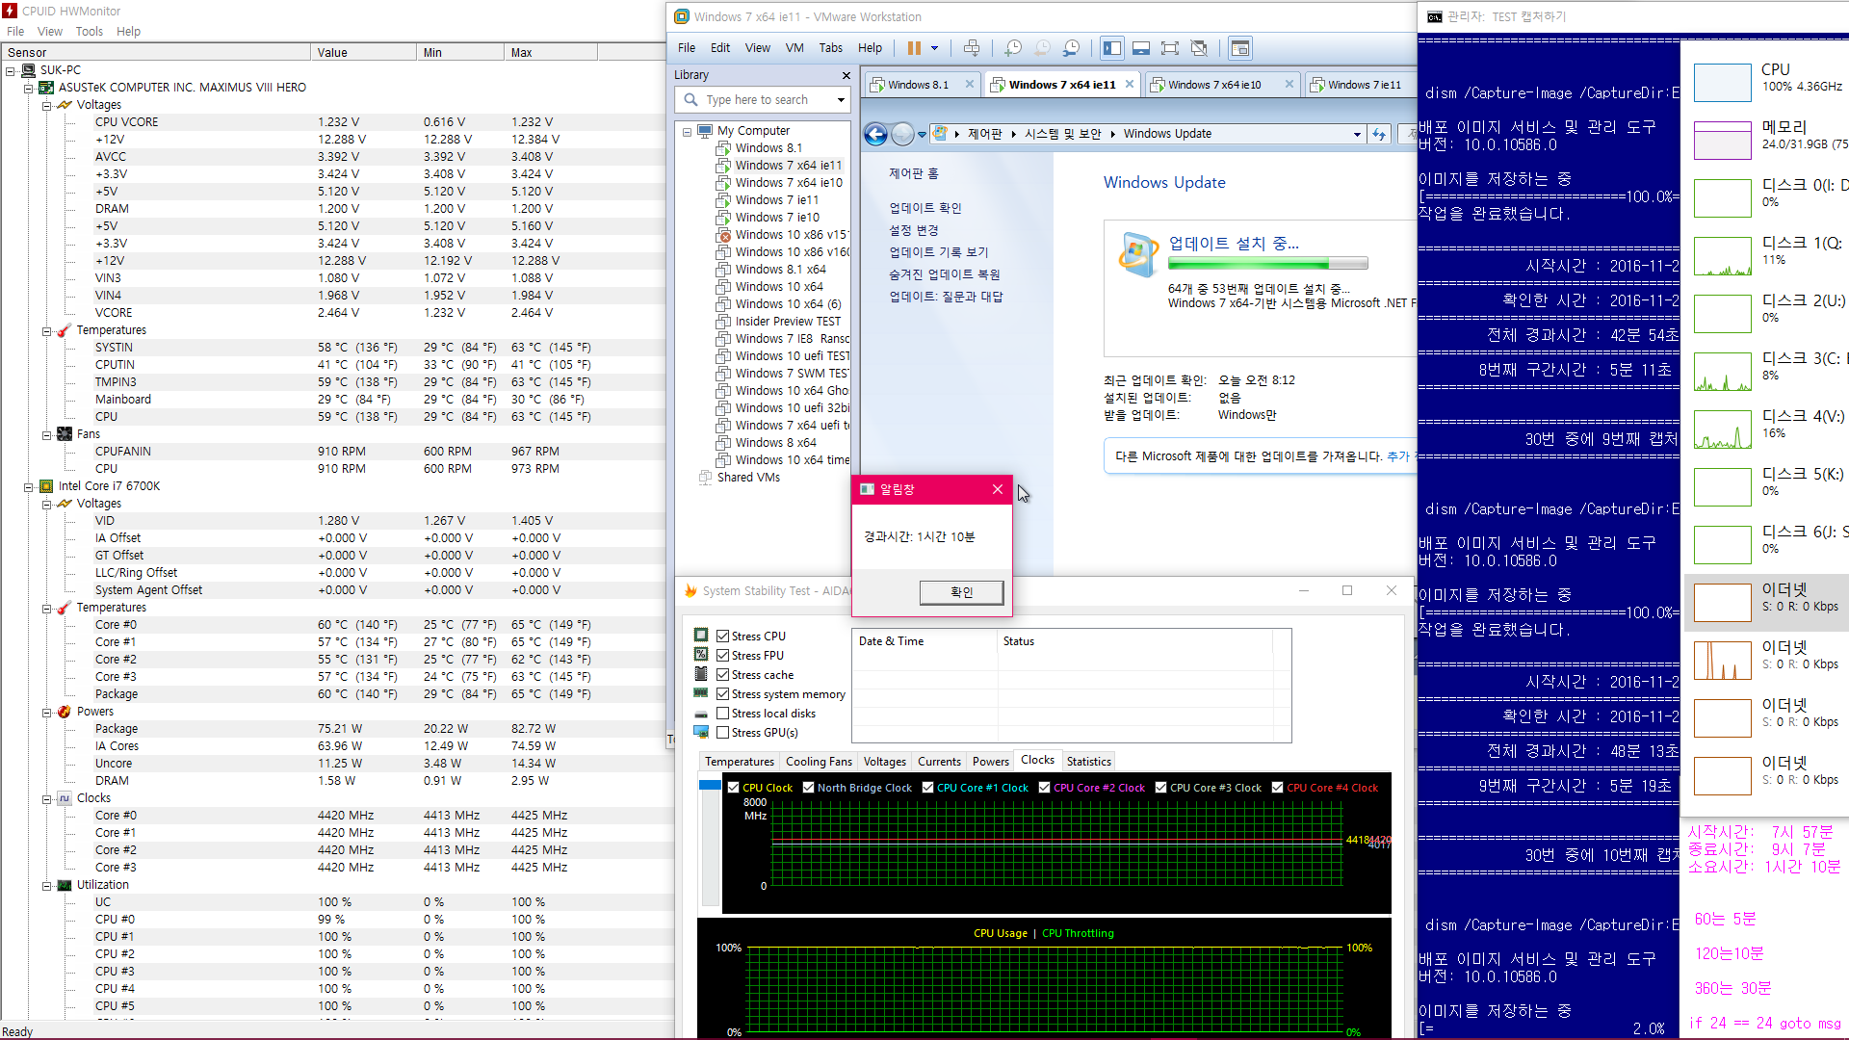The width and height of the screenshot is (1849, 1040).
Task: Click the 확인 button in alert dialog
Action: coord(961,592)
